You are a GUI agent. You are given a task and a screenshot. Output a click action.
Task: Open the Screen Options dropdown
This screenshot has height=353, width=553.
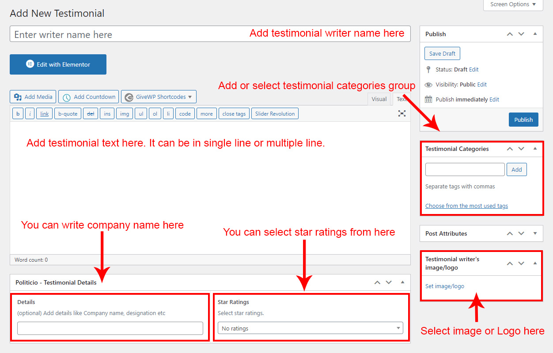coord(513,4)
